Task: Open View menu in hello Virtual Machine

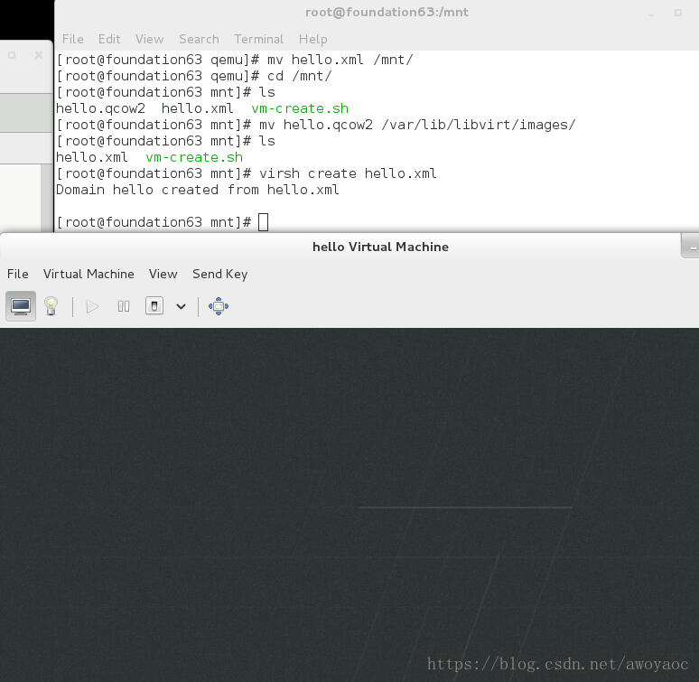Action: 163,274
